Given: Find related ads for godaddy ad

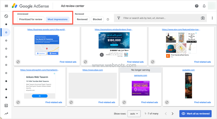Looking at the screenshot, I should (x=203, y=102).
